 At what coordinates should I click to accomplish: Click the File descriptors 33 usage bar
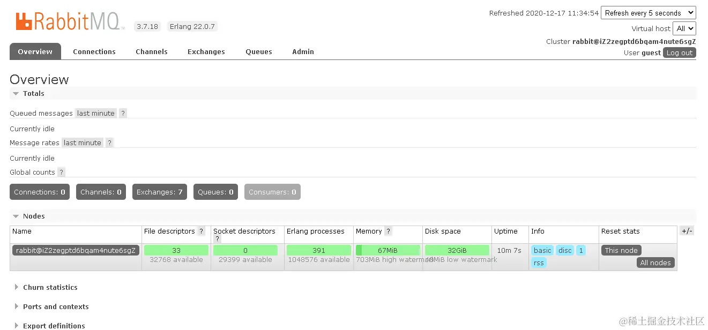[x=176, y=250]
